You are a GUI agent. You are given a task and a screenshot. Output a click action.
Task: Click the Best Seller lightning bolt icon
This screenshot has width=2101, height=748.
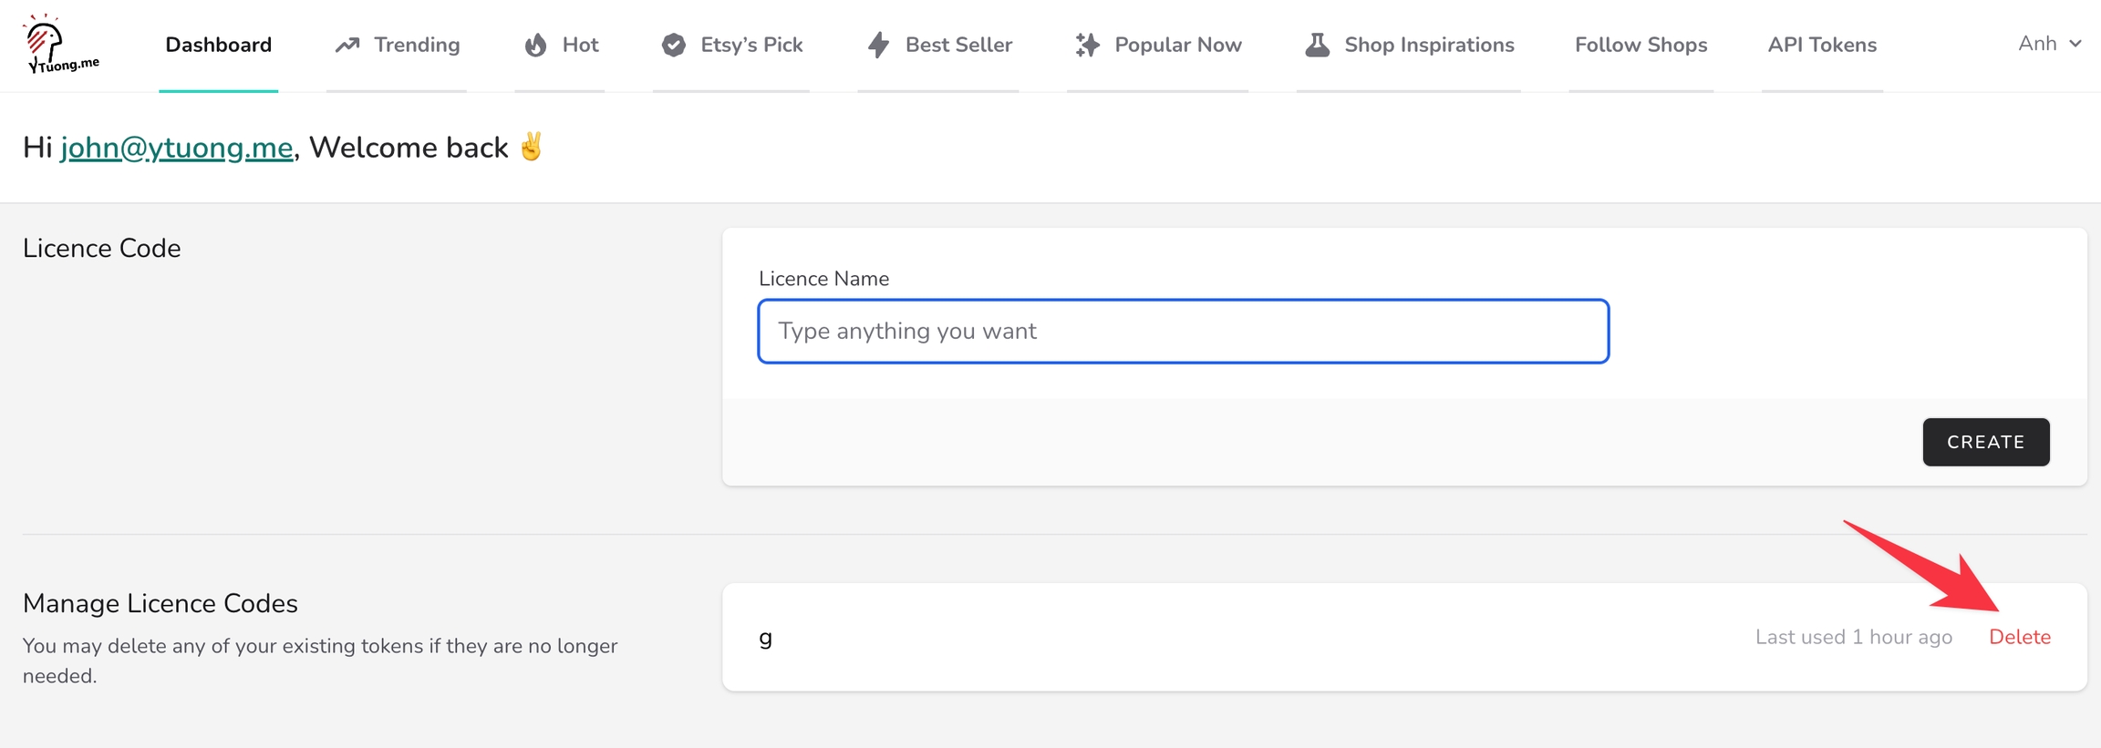tap(878, 45)
